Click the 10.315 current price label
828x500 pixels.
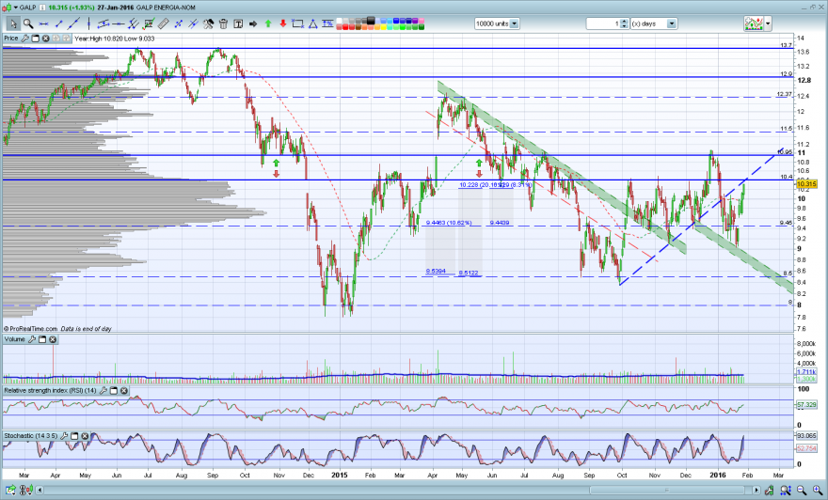click(x=807, y=184)
